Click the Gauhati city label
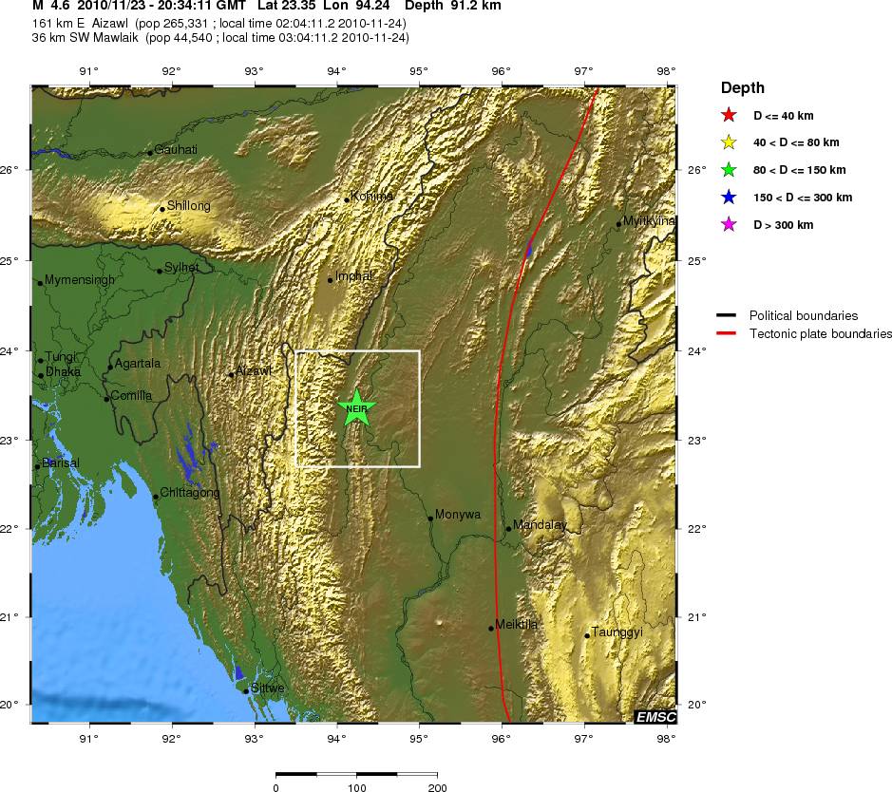The height and width of the screenshot is (792, 892). [175, 149]
